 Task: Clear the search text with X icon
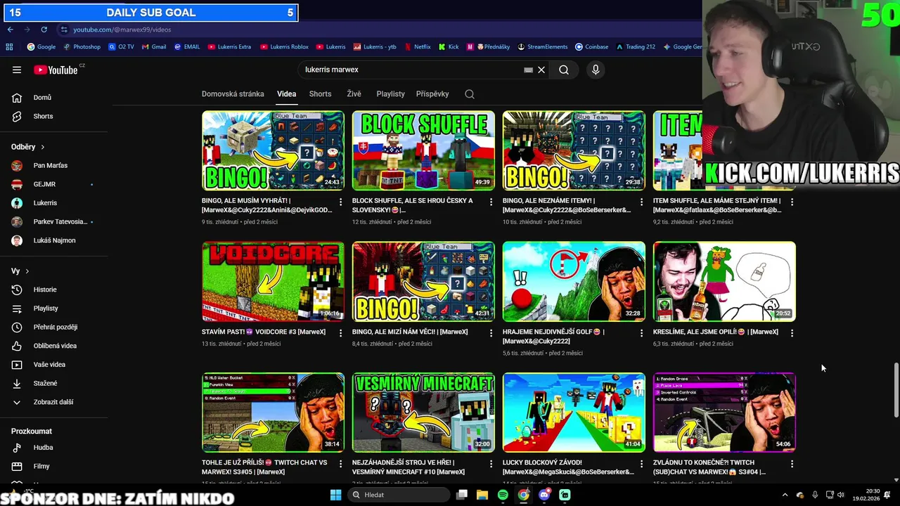[x=541, y=70]
